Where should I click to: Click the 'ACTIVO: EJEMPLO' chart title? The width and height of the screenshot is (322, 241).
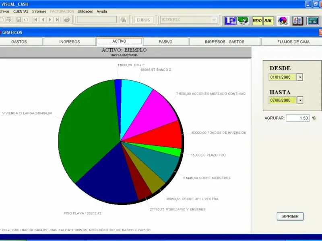click(x=124, y=50)
